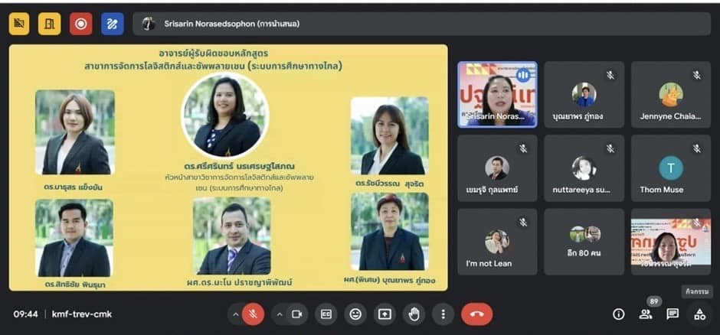The image size is (720, 335).
Task: Leave call with red hang-up button
Action: pos(476,314)
